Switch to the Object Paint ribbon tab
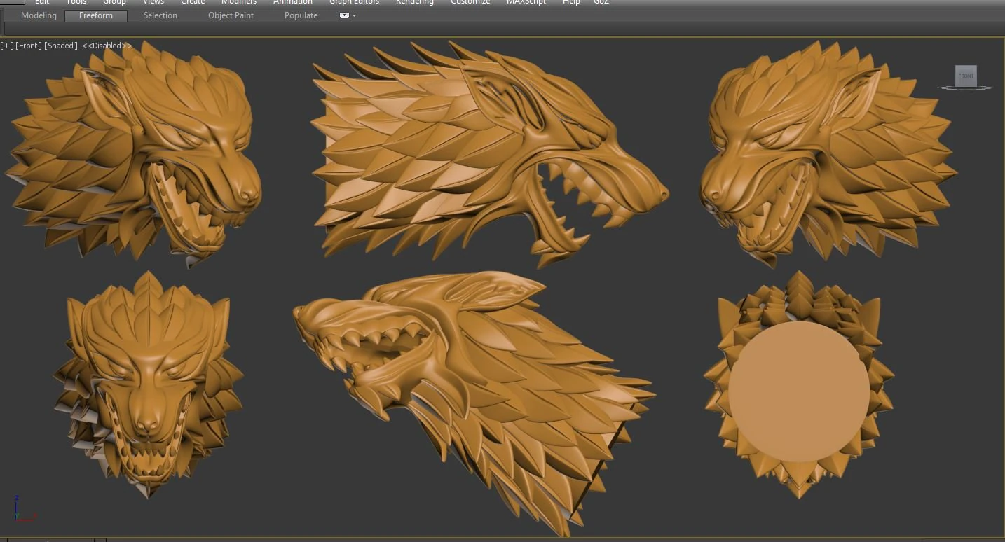 (x=231, y=15)
